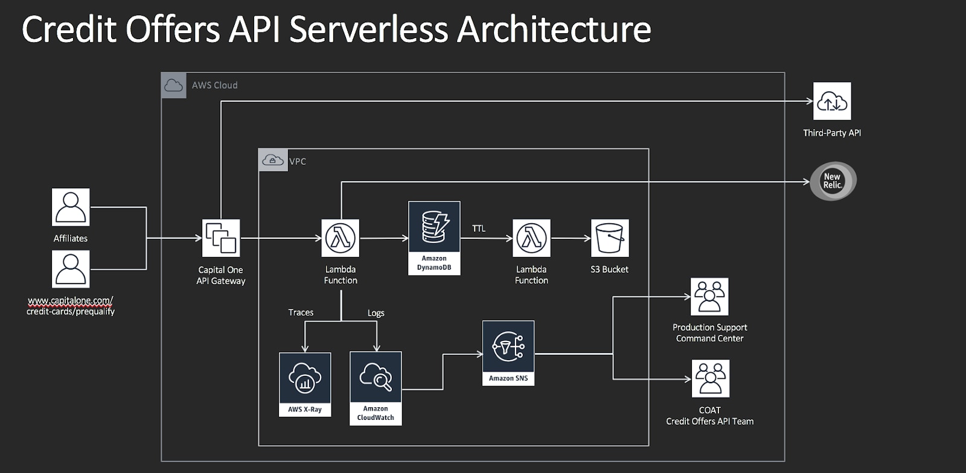Select the "Production Support Command Center" label

[x=710, y=332]
